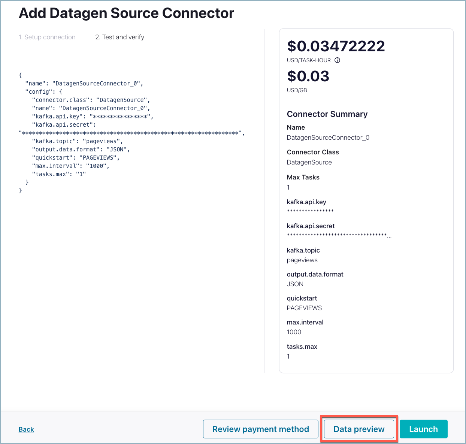Viewport: 466px width, 444px height.
Task: Click the masked kafka.api.key value in the summary
Action: tap(310, 211)
